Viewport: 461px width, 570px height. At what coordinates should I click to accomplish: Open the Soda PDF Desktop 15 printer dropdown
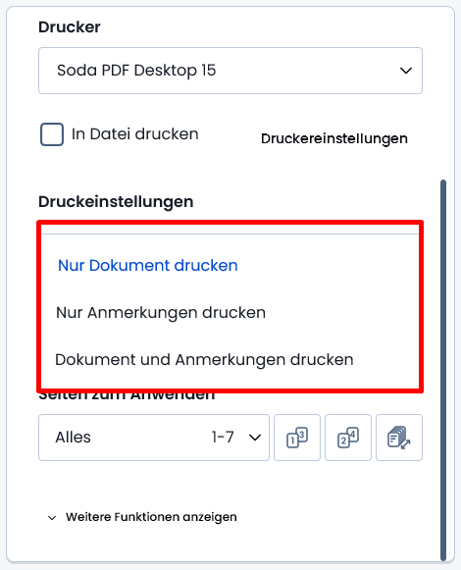coord(230,71)
